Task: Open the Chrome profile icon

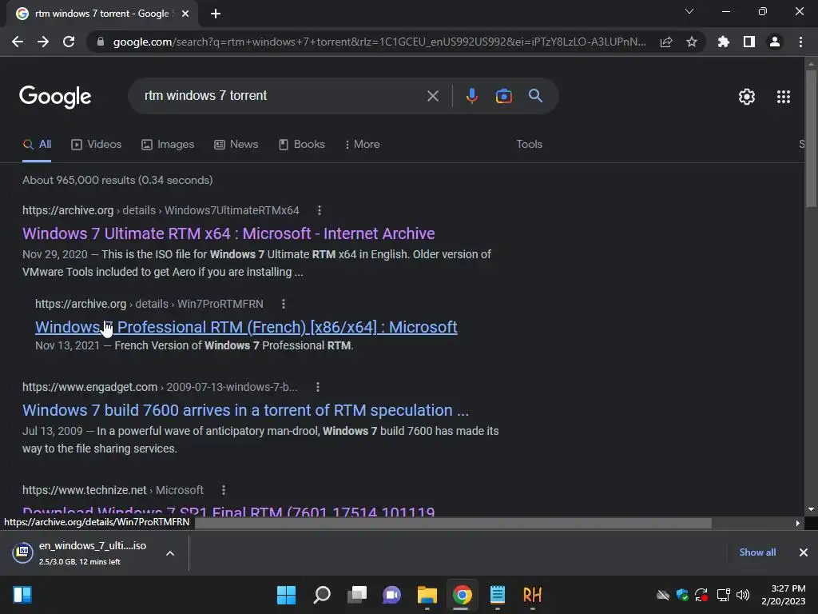Action: pyautogui.click(x=775, y=42)
